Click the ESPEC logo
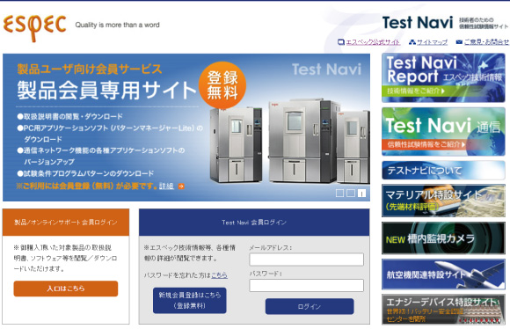 click(x=34, y=27)
